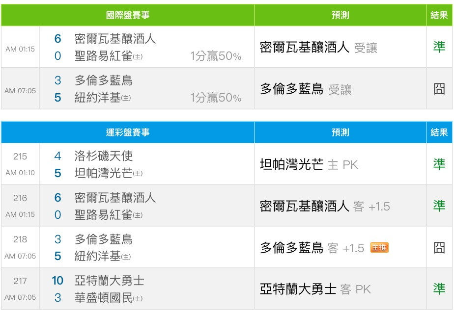This screenshot has width=454, height=313.
Task: Click the 準 result for game 216
Action: (x=439, y=206)
